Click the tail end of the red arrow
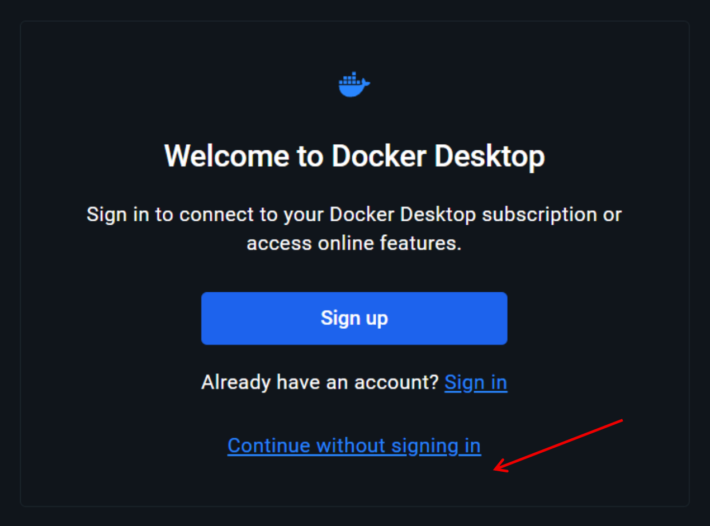The height and width of the screenshot is (526, 710). click(x=619, y=421)
